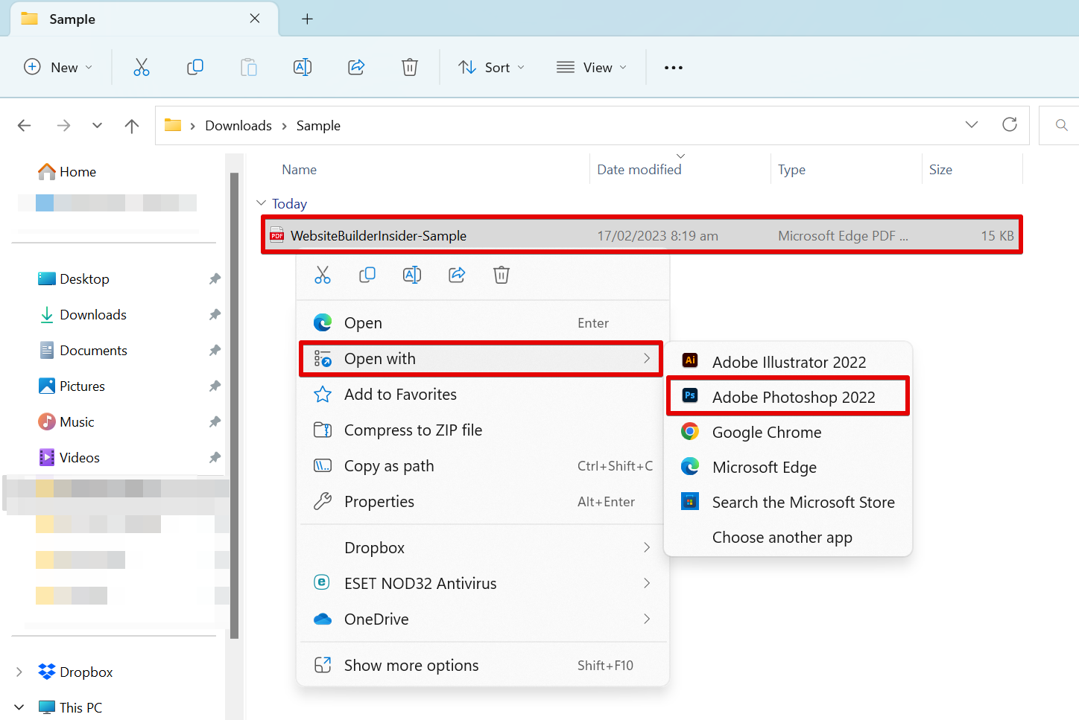Image resolution: width=1079 pixels, height=720 pixels.
Task: Open the Sort dropdown
Action: pos(491,68)
